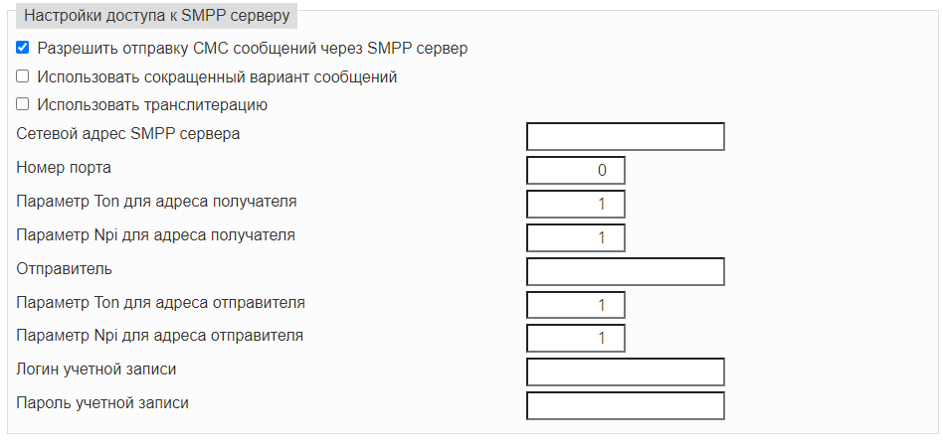Focus the 'Сетевой адрес SMPP сервера' input field
This screenshot has height=444, width=943.
click(626, 136)
